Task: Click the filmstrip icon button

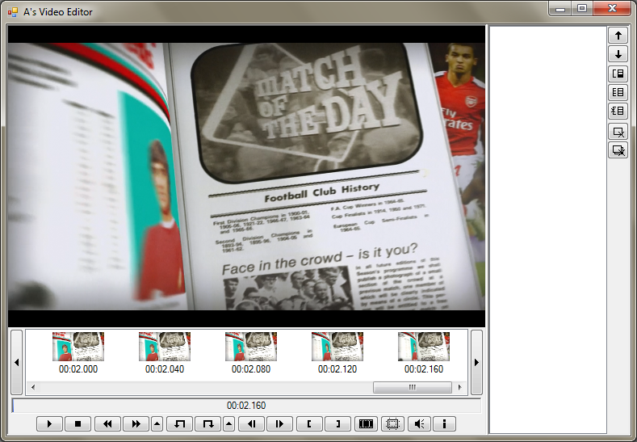Action: (x=367, y=423)
